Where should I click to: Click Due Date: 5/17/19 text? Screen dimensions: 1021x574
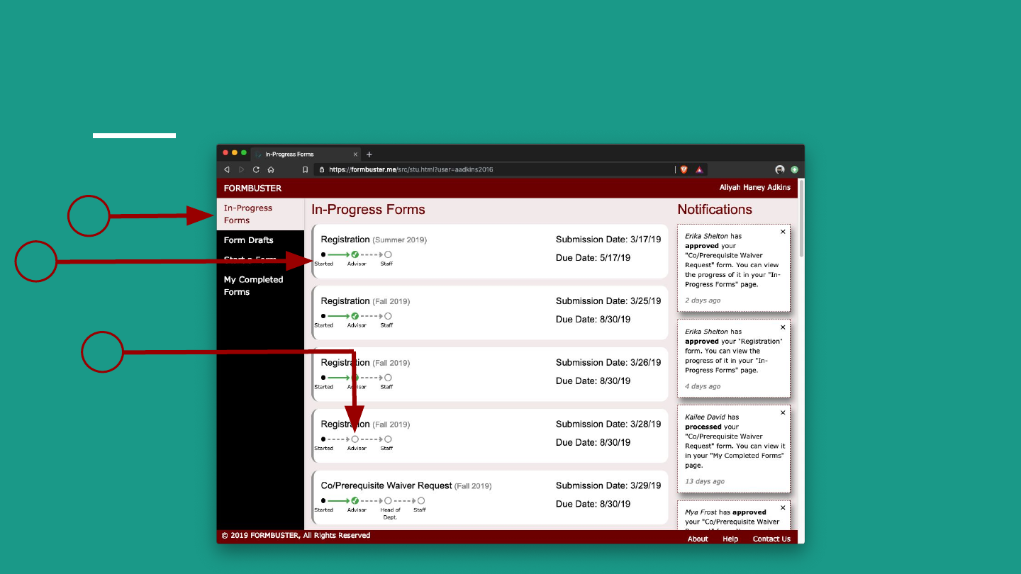593,258
